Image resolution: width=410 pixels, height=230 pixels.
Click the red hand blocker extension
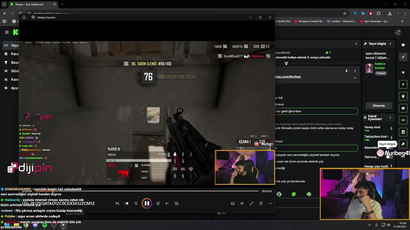click(x=371, y=13)
